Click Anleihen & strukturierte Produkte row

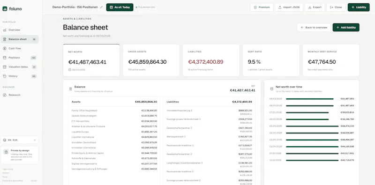[x=114, y=126]
